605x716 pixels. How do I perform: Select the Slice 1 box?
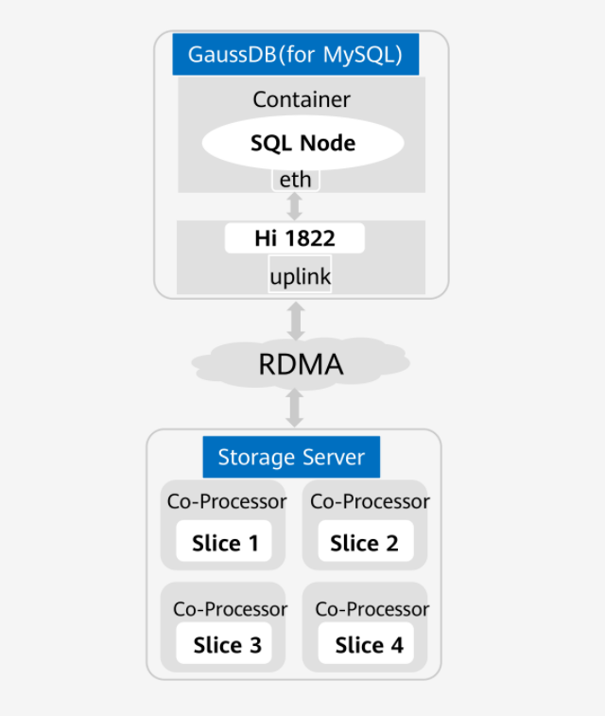(x=224, y=543)
